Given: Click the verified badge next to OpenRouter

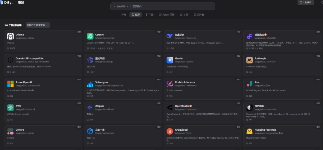Looking at the screenshot, I should 191,106.
